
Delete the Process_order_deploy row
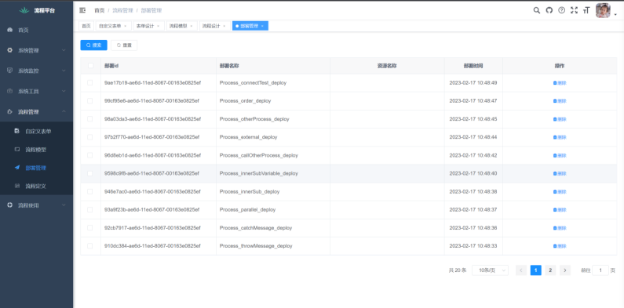coord(560,101)
